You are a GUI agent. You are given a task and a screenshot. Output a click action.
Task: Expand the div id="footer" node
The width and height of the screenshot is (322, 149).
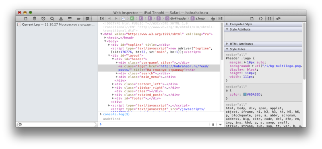click(x=113, y=98)
